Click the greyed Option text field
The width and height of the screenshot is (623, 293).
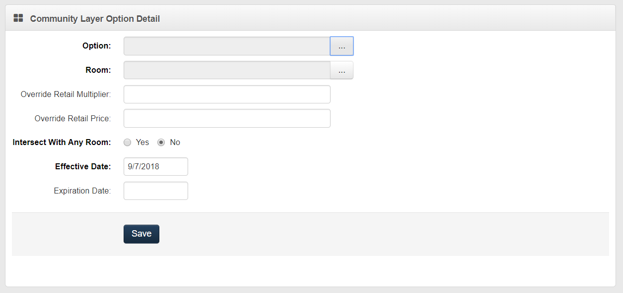click(226, 46)
